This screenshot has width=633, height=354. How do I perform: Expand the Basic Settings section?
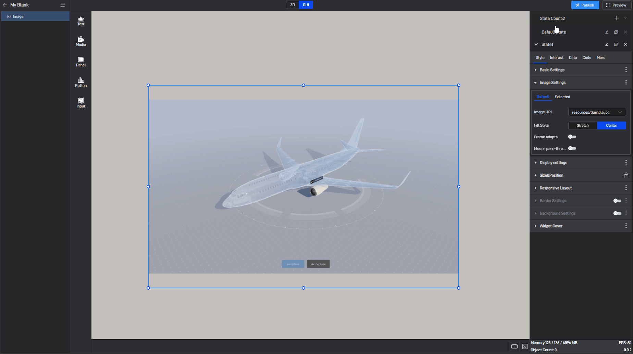coord(552,70)
